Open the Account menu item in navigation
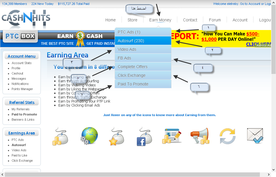The width and height of the screenshot is (276, 177). click(x=240, y=20)
